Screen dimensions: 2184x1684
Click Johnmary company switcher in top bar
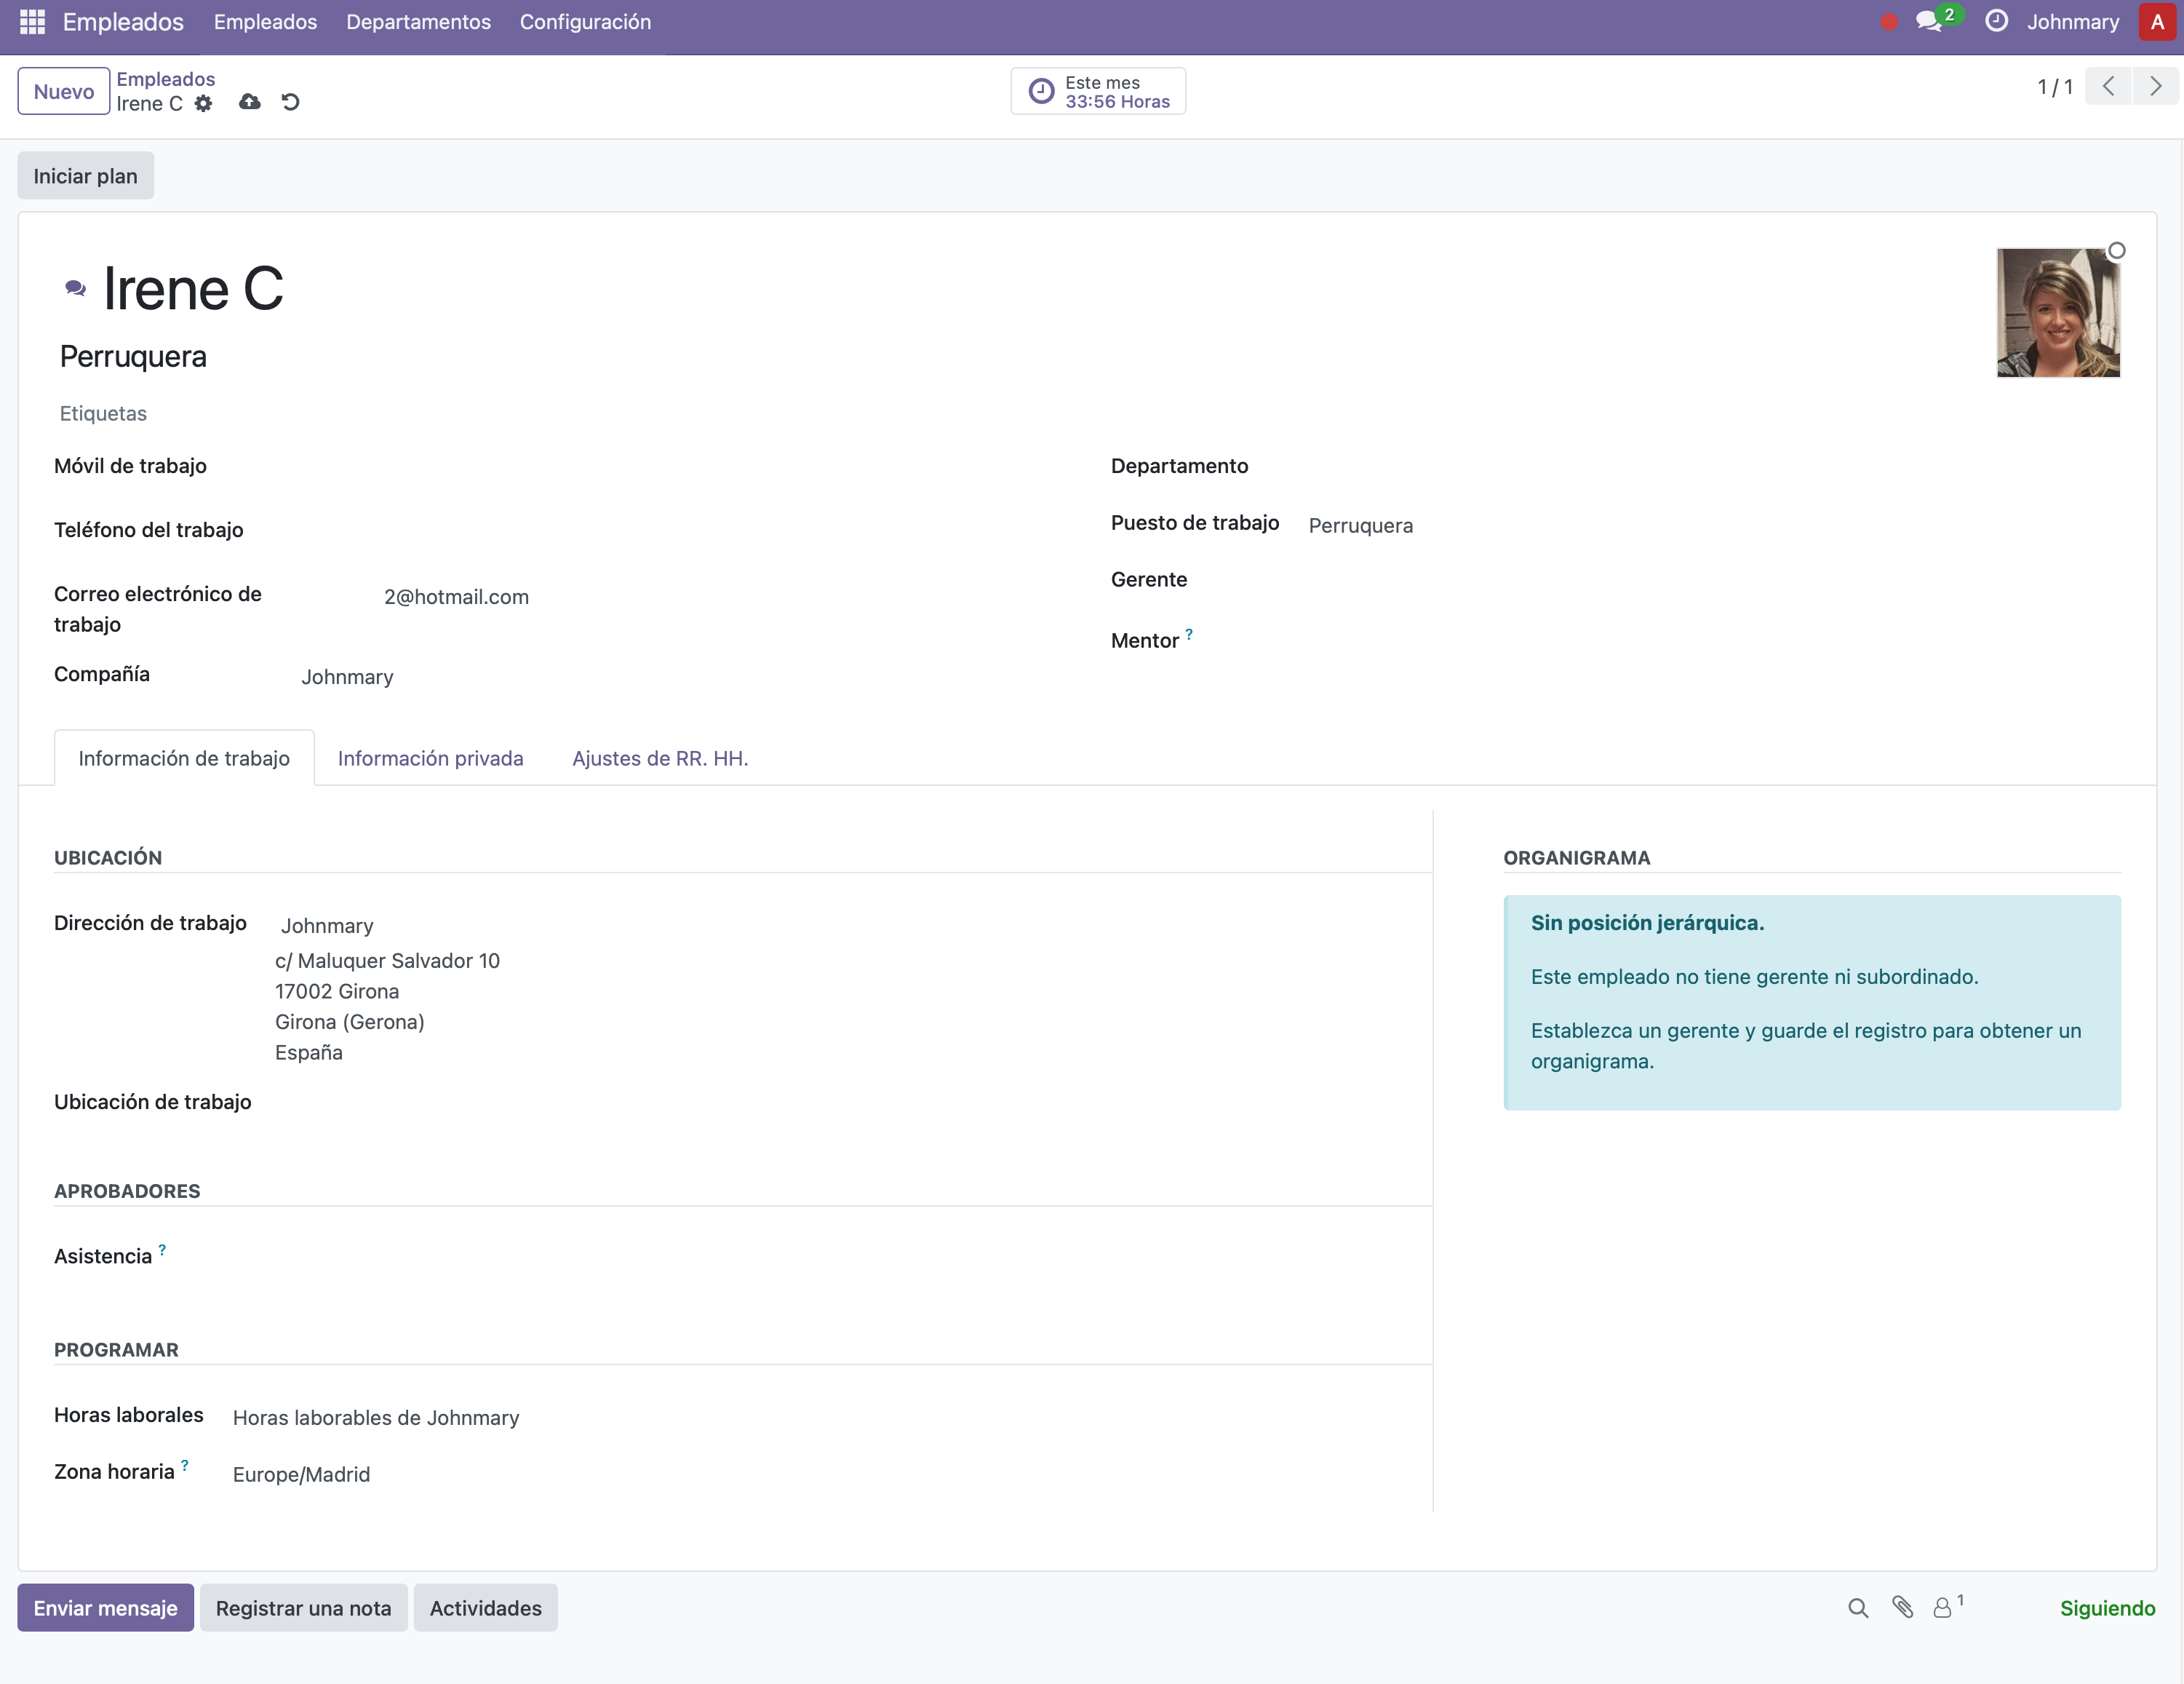pos(2073,22)
